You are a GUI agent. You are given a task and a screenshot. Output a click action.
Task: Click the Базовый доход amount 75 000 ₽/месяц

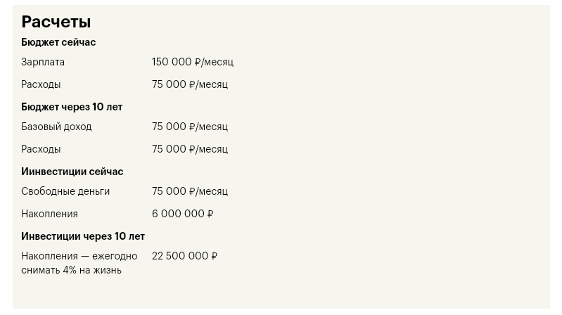189,127
